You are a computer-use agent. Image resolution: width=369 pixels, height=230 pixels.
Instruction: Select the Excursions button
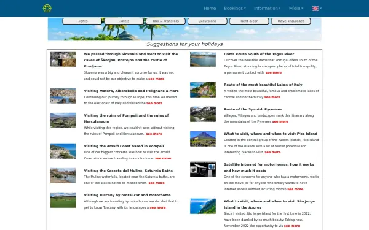(x=207, y=21)
